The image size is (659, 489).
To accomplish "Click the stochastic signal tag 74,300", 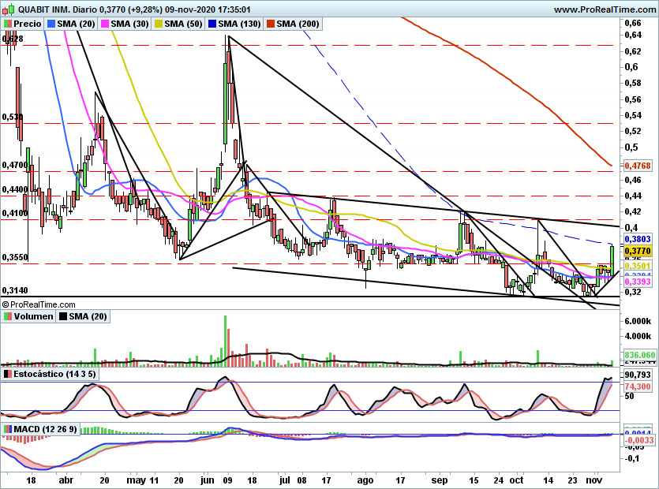I will click(x=638, y=386).
